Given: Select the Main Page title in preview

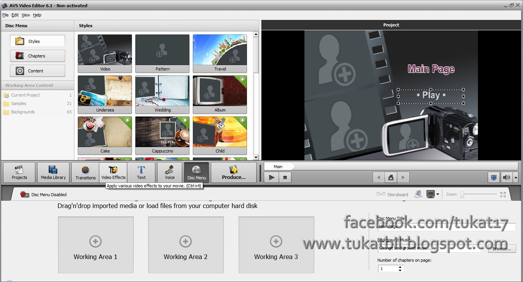Looking at the screenshot, I should click(431, 69).
